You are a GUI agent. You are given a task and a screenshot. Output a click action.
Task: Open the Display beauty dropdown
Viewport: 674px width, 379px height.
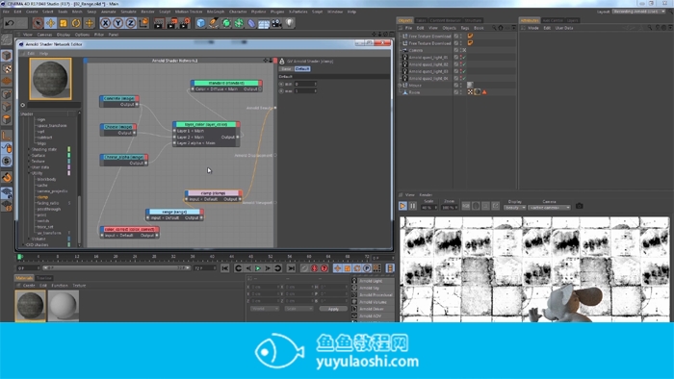[514, 208]
